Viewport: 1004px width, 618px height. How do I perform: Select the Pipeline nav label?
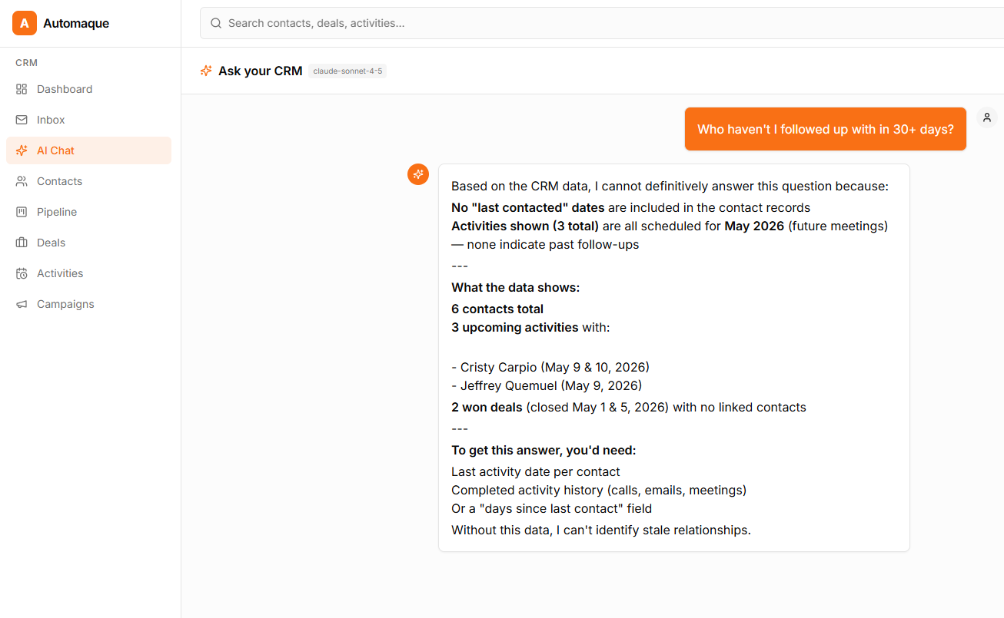[x=57, y=212]
